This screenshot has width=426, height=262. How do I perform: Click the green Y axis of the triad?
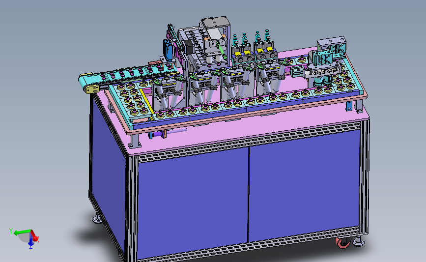coord(22,233)
